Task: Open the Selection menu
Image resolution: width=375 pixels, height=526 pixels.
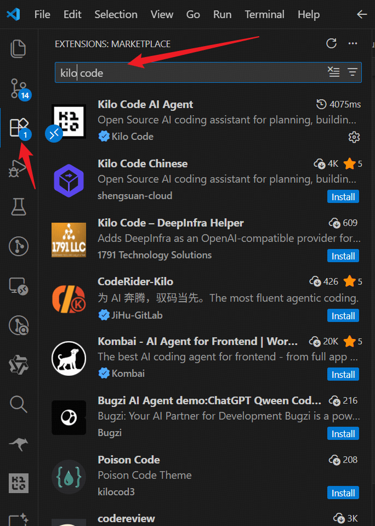Action: 116,15
